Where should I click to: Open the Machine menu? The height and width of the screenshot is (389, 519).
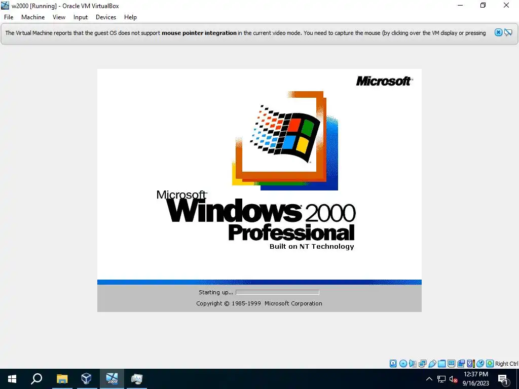pyautogui.click(x=33, y=17)
